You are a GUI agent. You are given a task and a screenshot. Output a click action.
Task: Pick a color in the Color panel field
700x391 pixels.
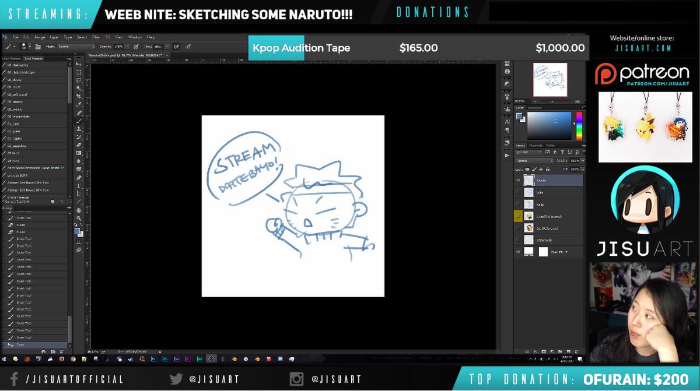pyautogui.click(x=550, y=126)
